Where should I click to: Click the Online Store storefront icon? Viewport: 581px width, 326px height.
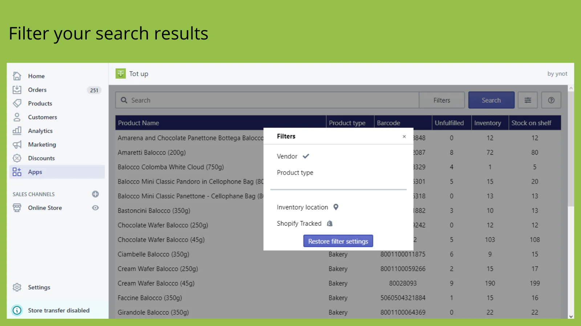[17, 208]
